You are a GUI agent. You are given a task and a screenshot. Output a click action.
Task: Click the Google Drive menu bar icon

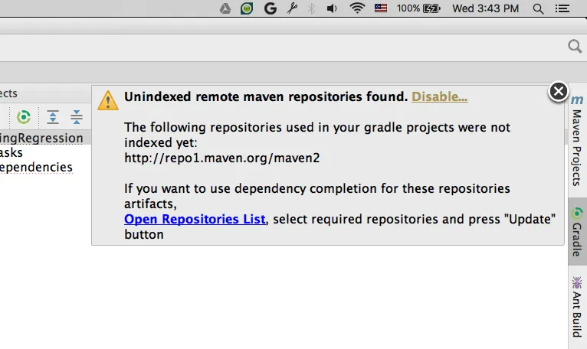pyautogui.click(x=225, y=8)
